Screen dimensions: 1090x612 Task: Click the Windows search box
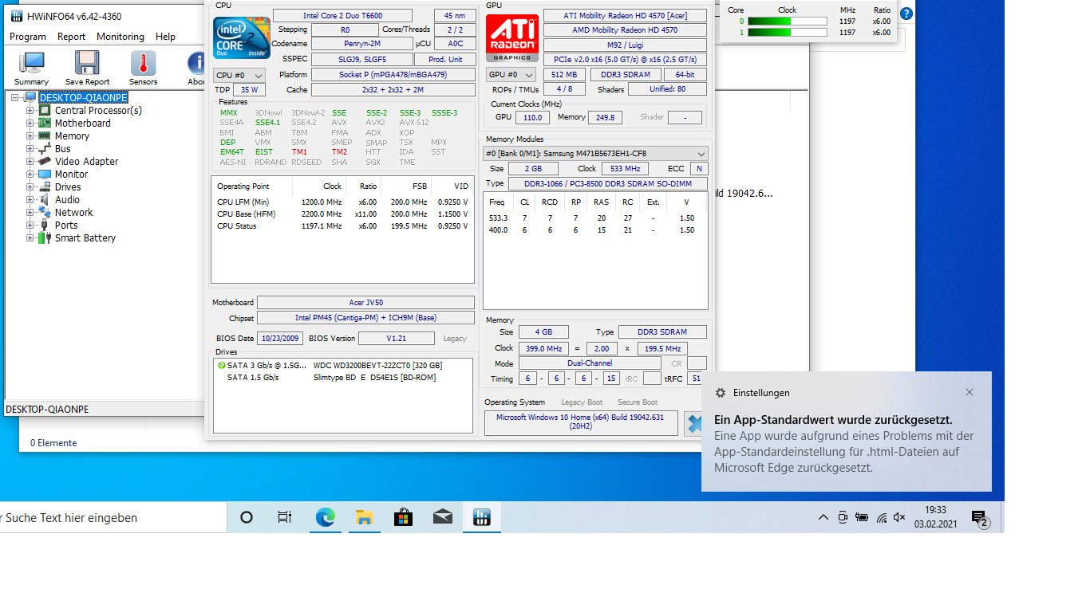pos(112,518)
